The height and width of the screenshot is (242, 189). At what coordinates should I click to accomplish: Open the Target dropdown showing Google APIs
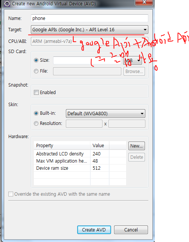pos(90,29)
